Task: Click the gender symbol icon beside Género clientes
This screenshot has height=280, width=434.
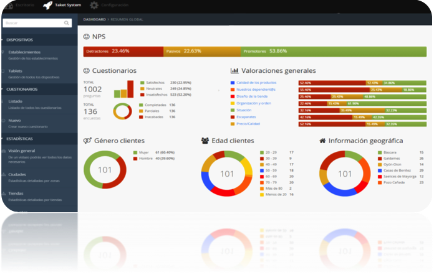Action: [x=87, y=141]
